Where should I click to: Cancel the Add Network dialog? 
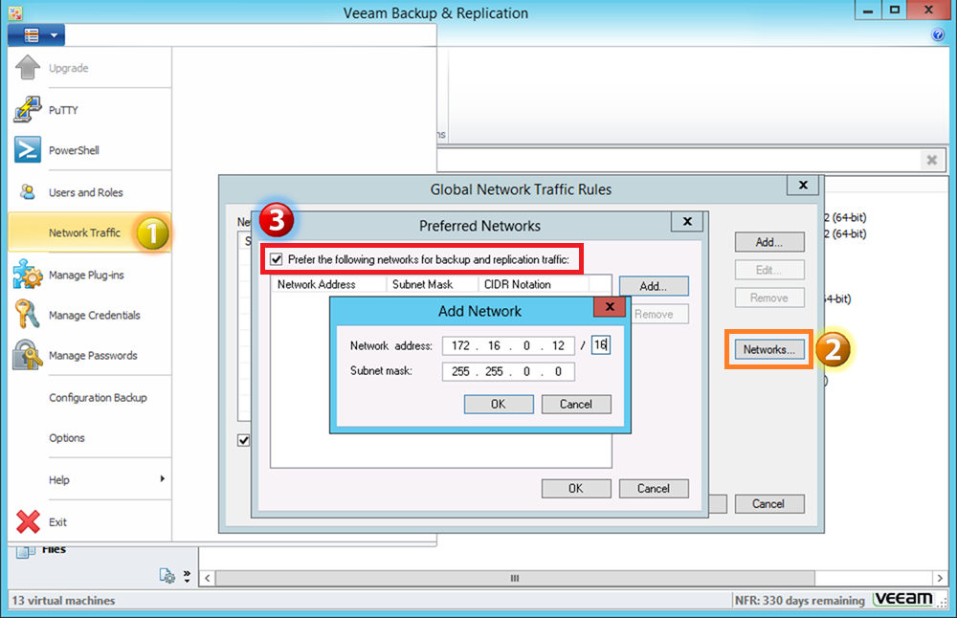click(x=576, y=404)
